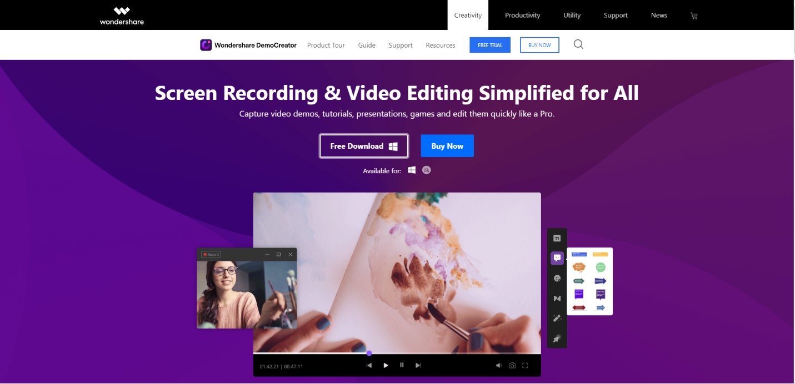Choose the green round bubble annotation
Viewport: 795px width, 384px height.
(601, 267)
